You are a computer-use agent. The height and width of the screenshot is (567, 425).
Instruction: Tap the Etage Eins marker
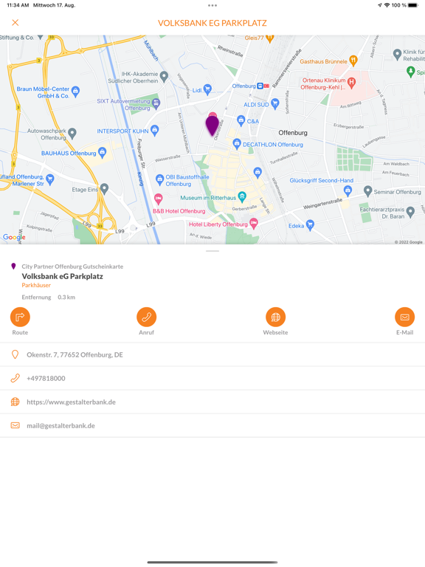pyautogui.click(x=104, y=189)
